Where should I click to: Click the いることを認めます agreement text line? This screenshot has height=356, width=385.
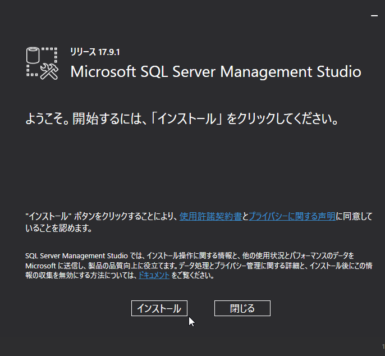(58, 229)
